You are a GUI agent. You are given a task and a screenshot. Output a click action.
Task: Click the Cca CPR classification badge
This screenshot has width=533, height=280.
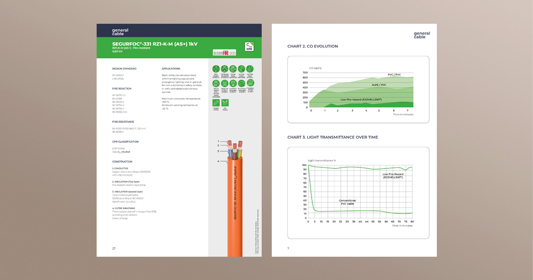249,47
